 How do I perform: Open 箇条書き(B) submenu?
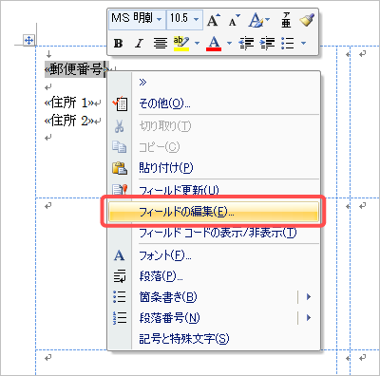pos(214,297)
